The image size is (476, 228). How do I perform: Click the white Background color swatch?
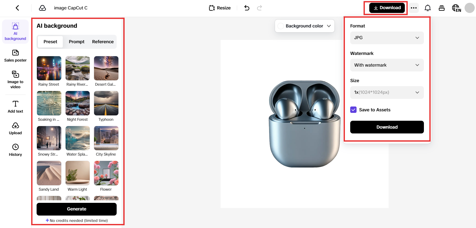[281, 26]
